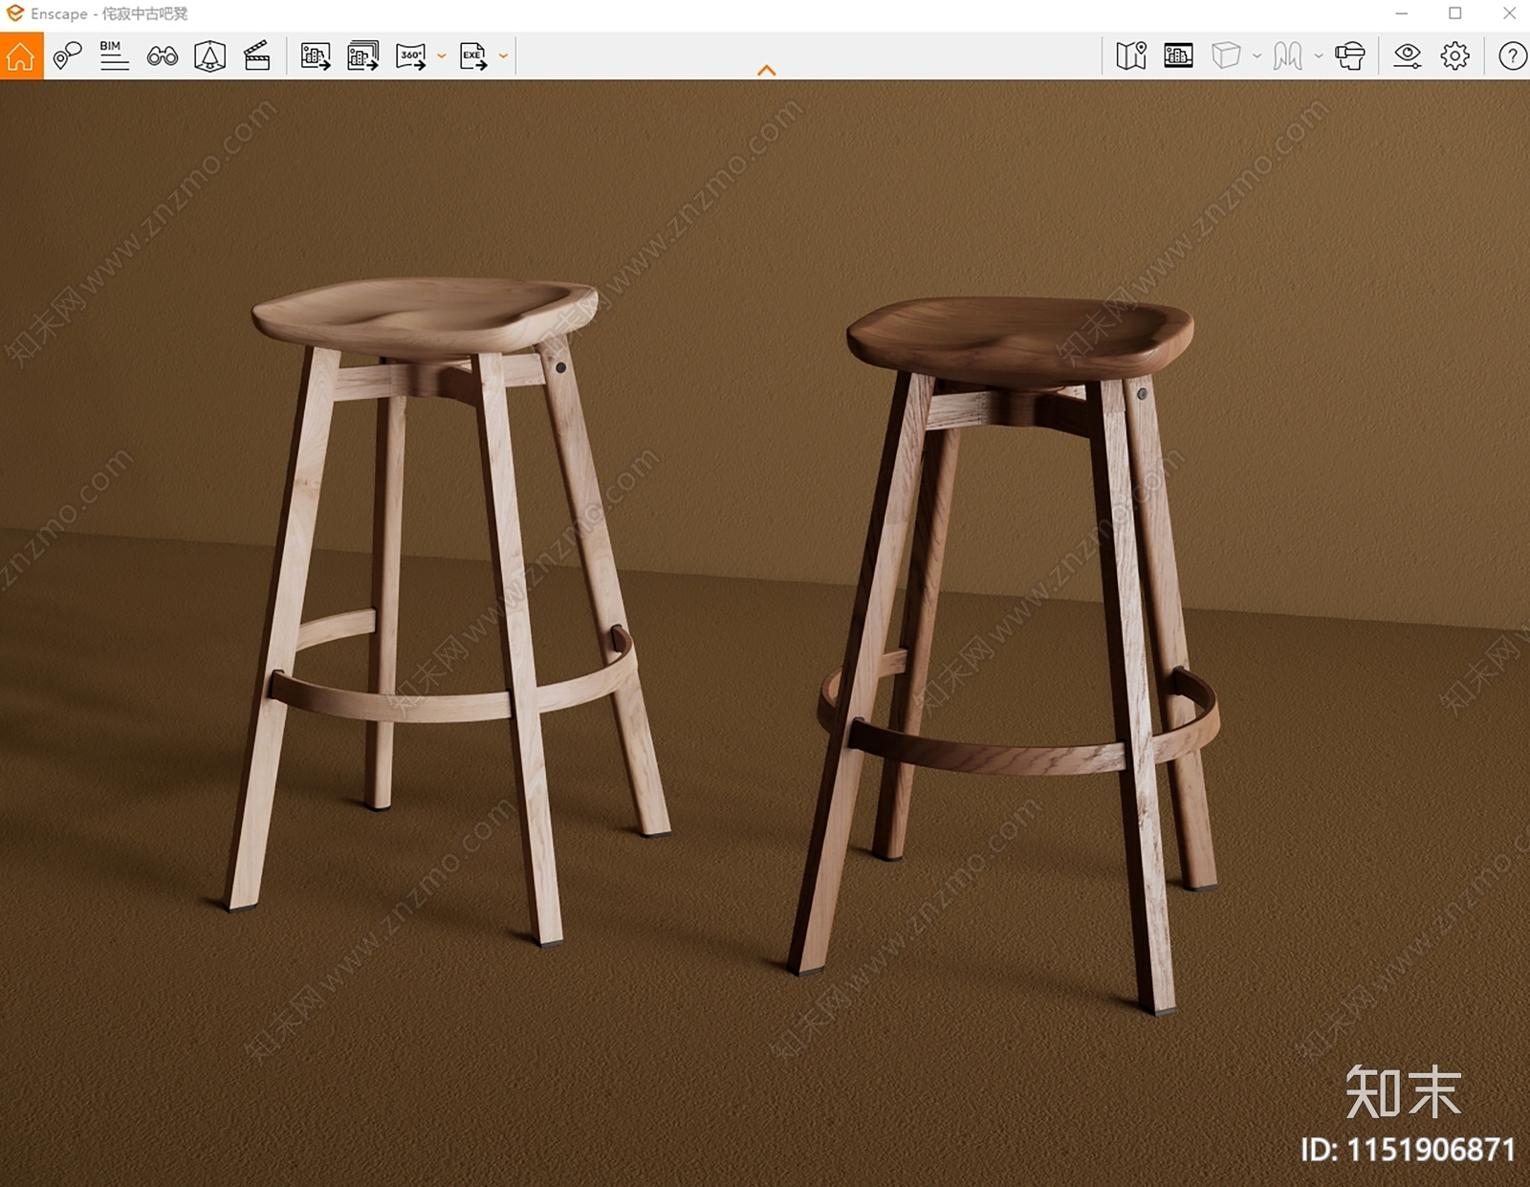Expand the EXE export options dropdown
This screenshot has height=1187, width=1530.
coord(504,56)
